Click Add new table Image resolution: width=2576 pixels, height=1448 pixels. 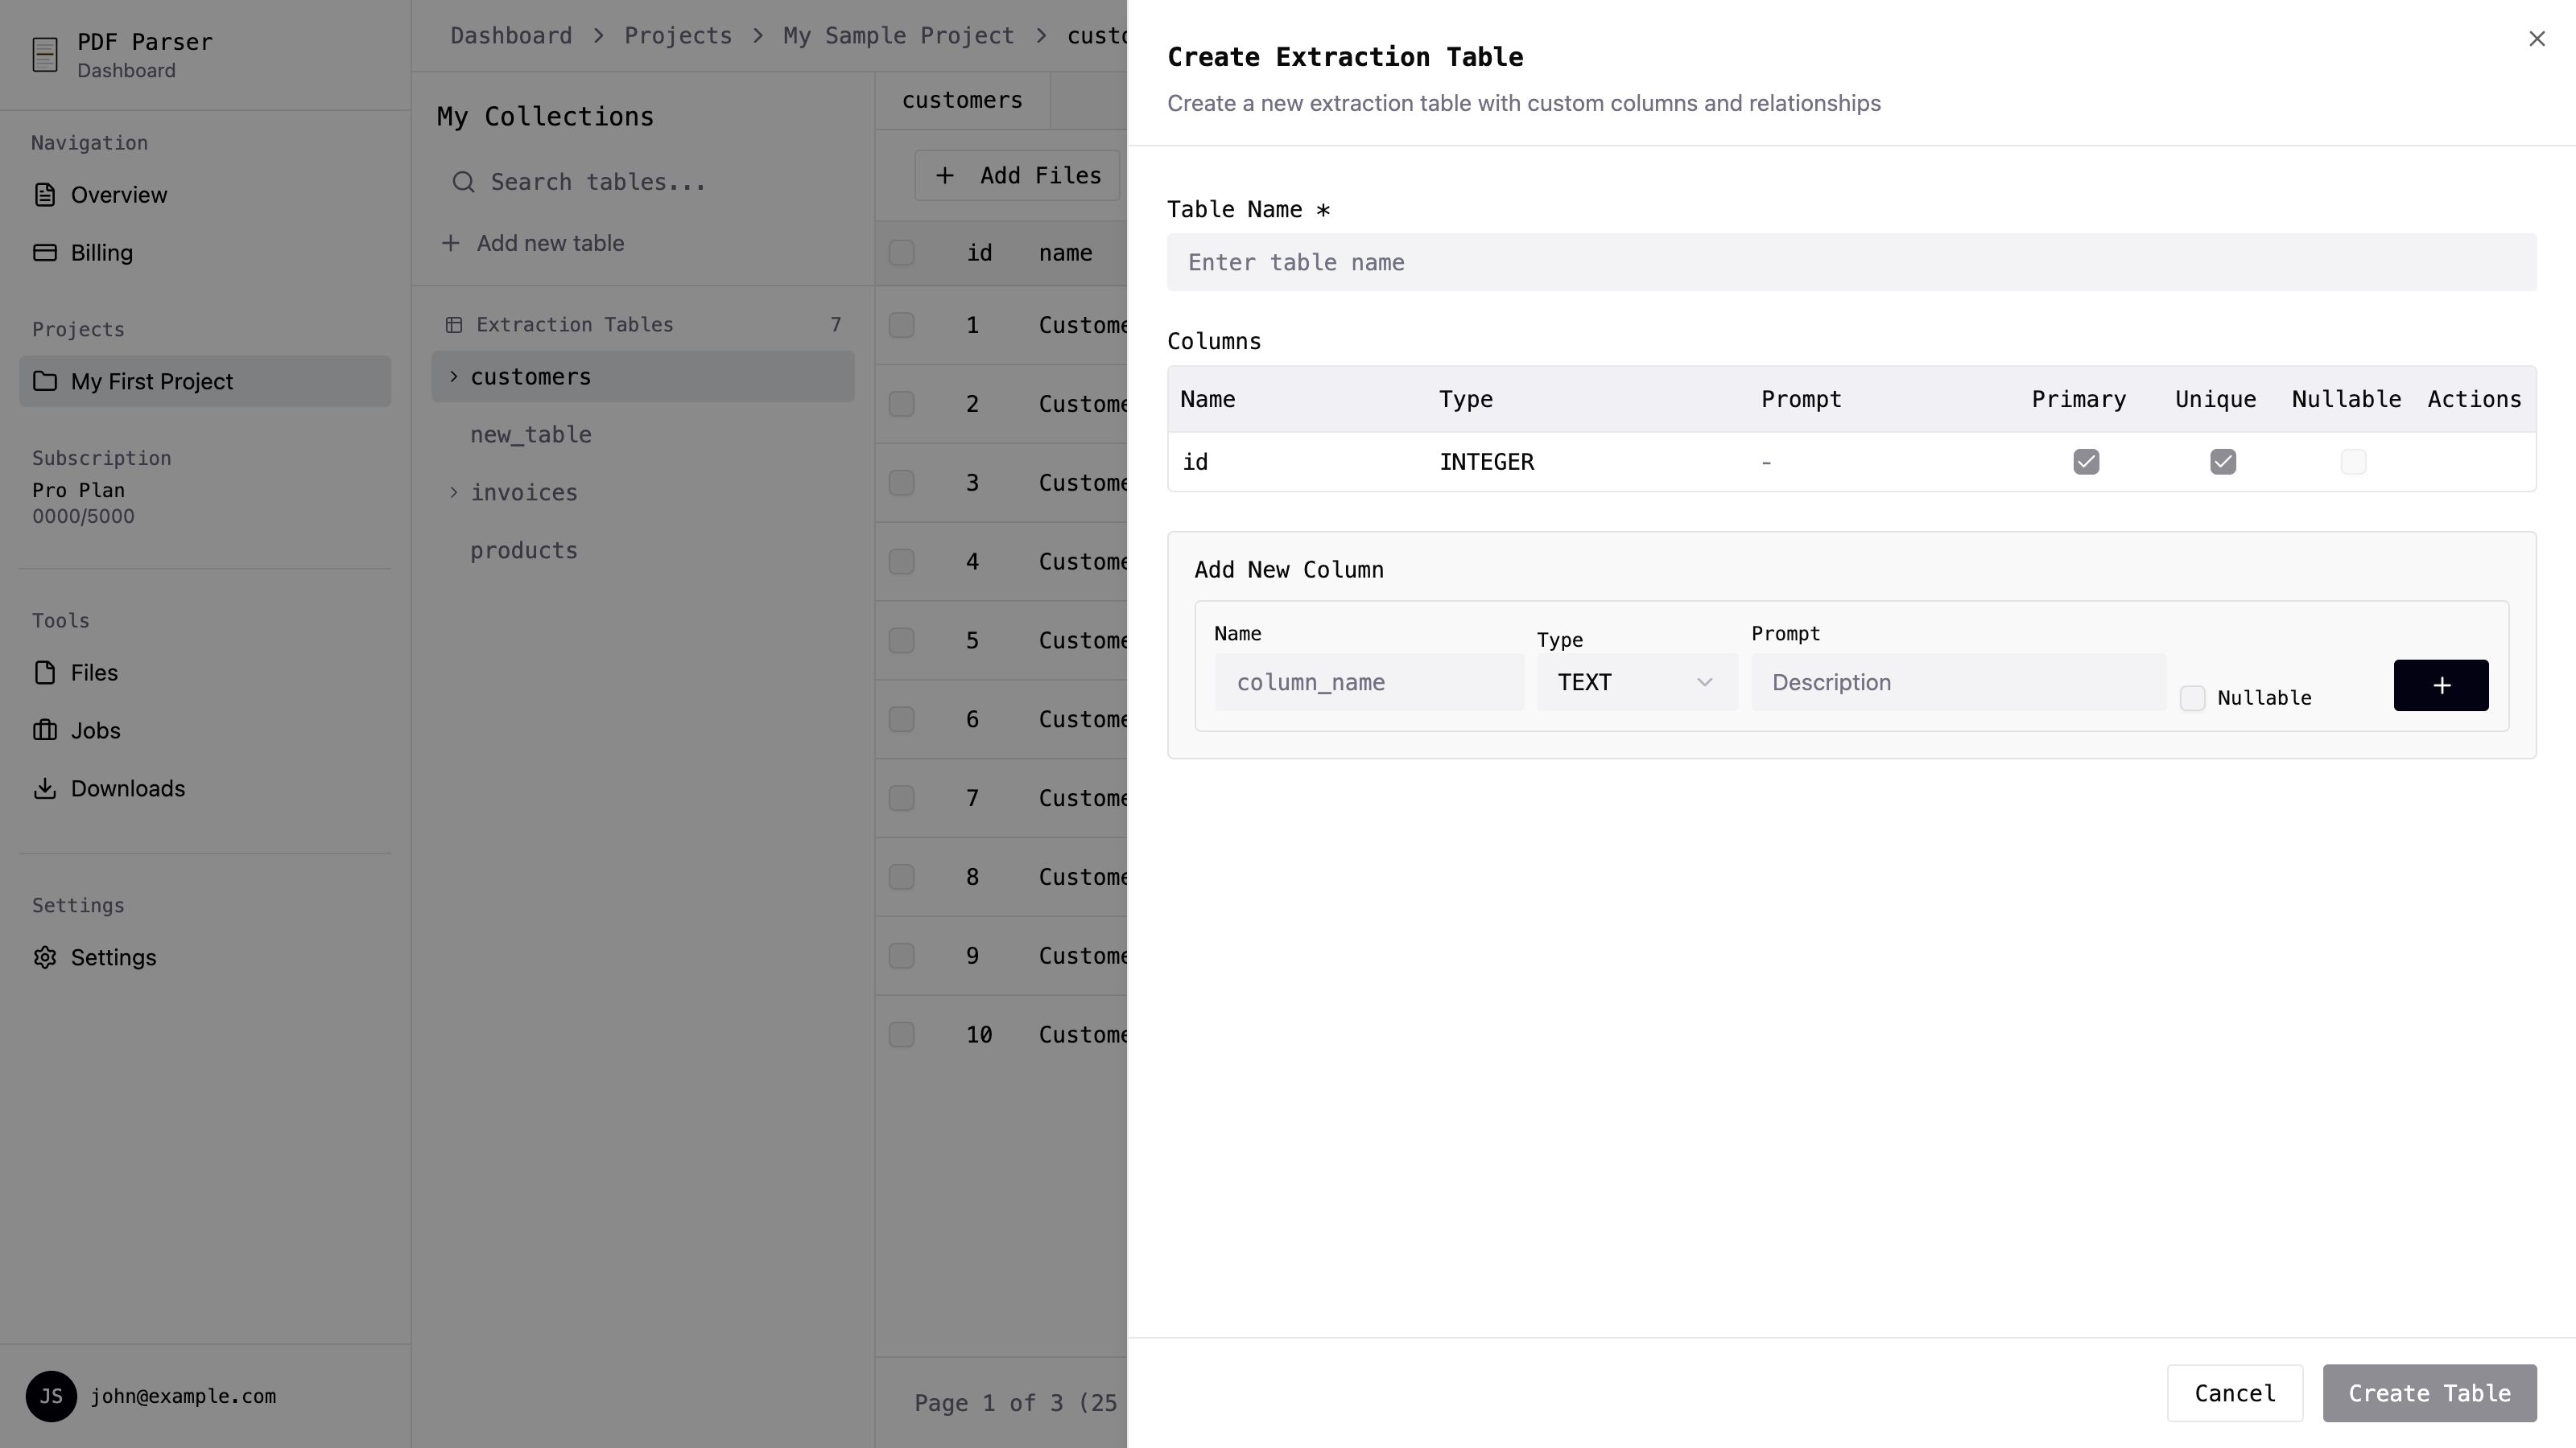tap(535, 243)
